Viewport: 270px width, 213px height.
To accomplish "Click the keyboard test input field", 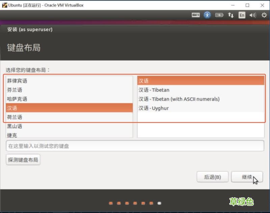I will click(135, 146).
